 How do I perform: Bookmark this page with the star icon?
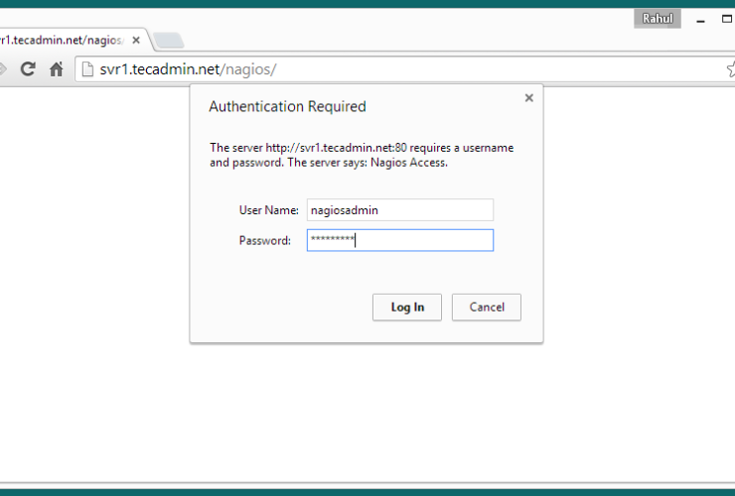(730, 69)
